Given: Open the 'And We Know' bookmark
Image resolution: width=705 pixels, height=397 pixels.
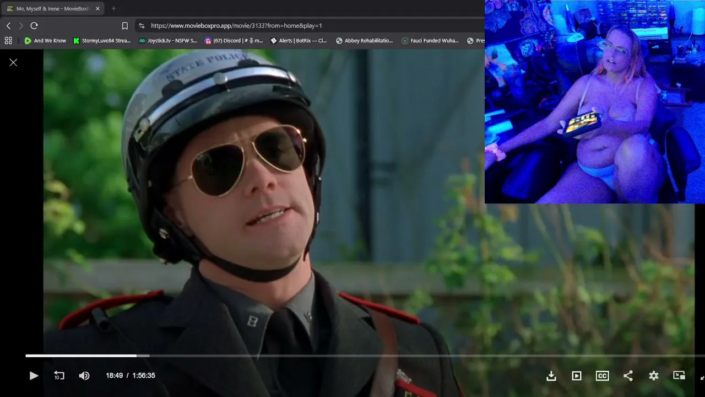Looking at the screenshot, I should pyautogui.click(x=45, y=41).
